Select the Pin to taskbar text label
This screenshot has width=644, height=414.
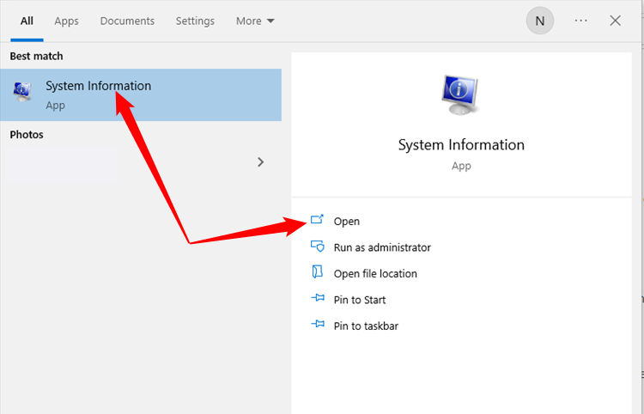click(366, 326)
